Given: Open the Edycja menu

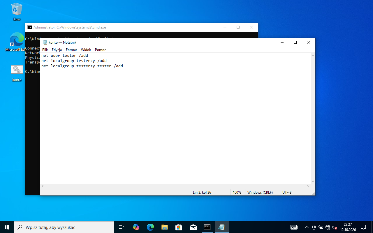Looking at the screenshot, I should click(57, 50).
